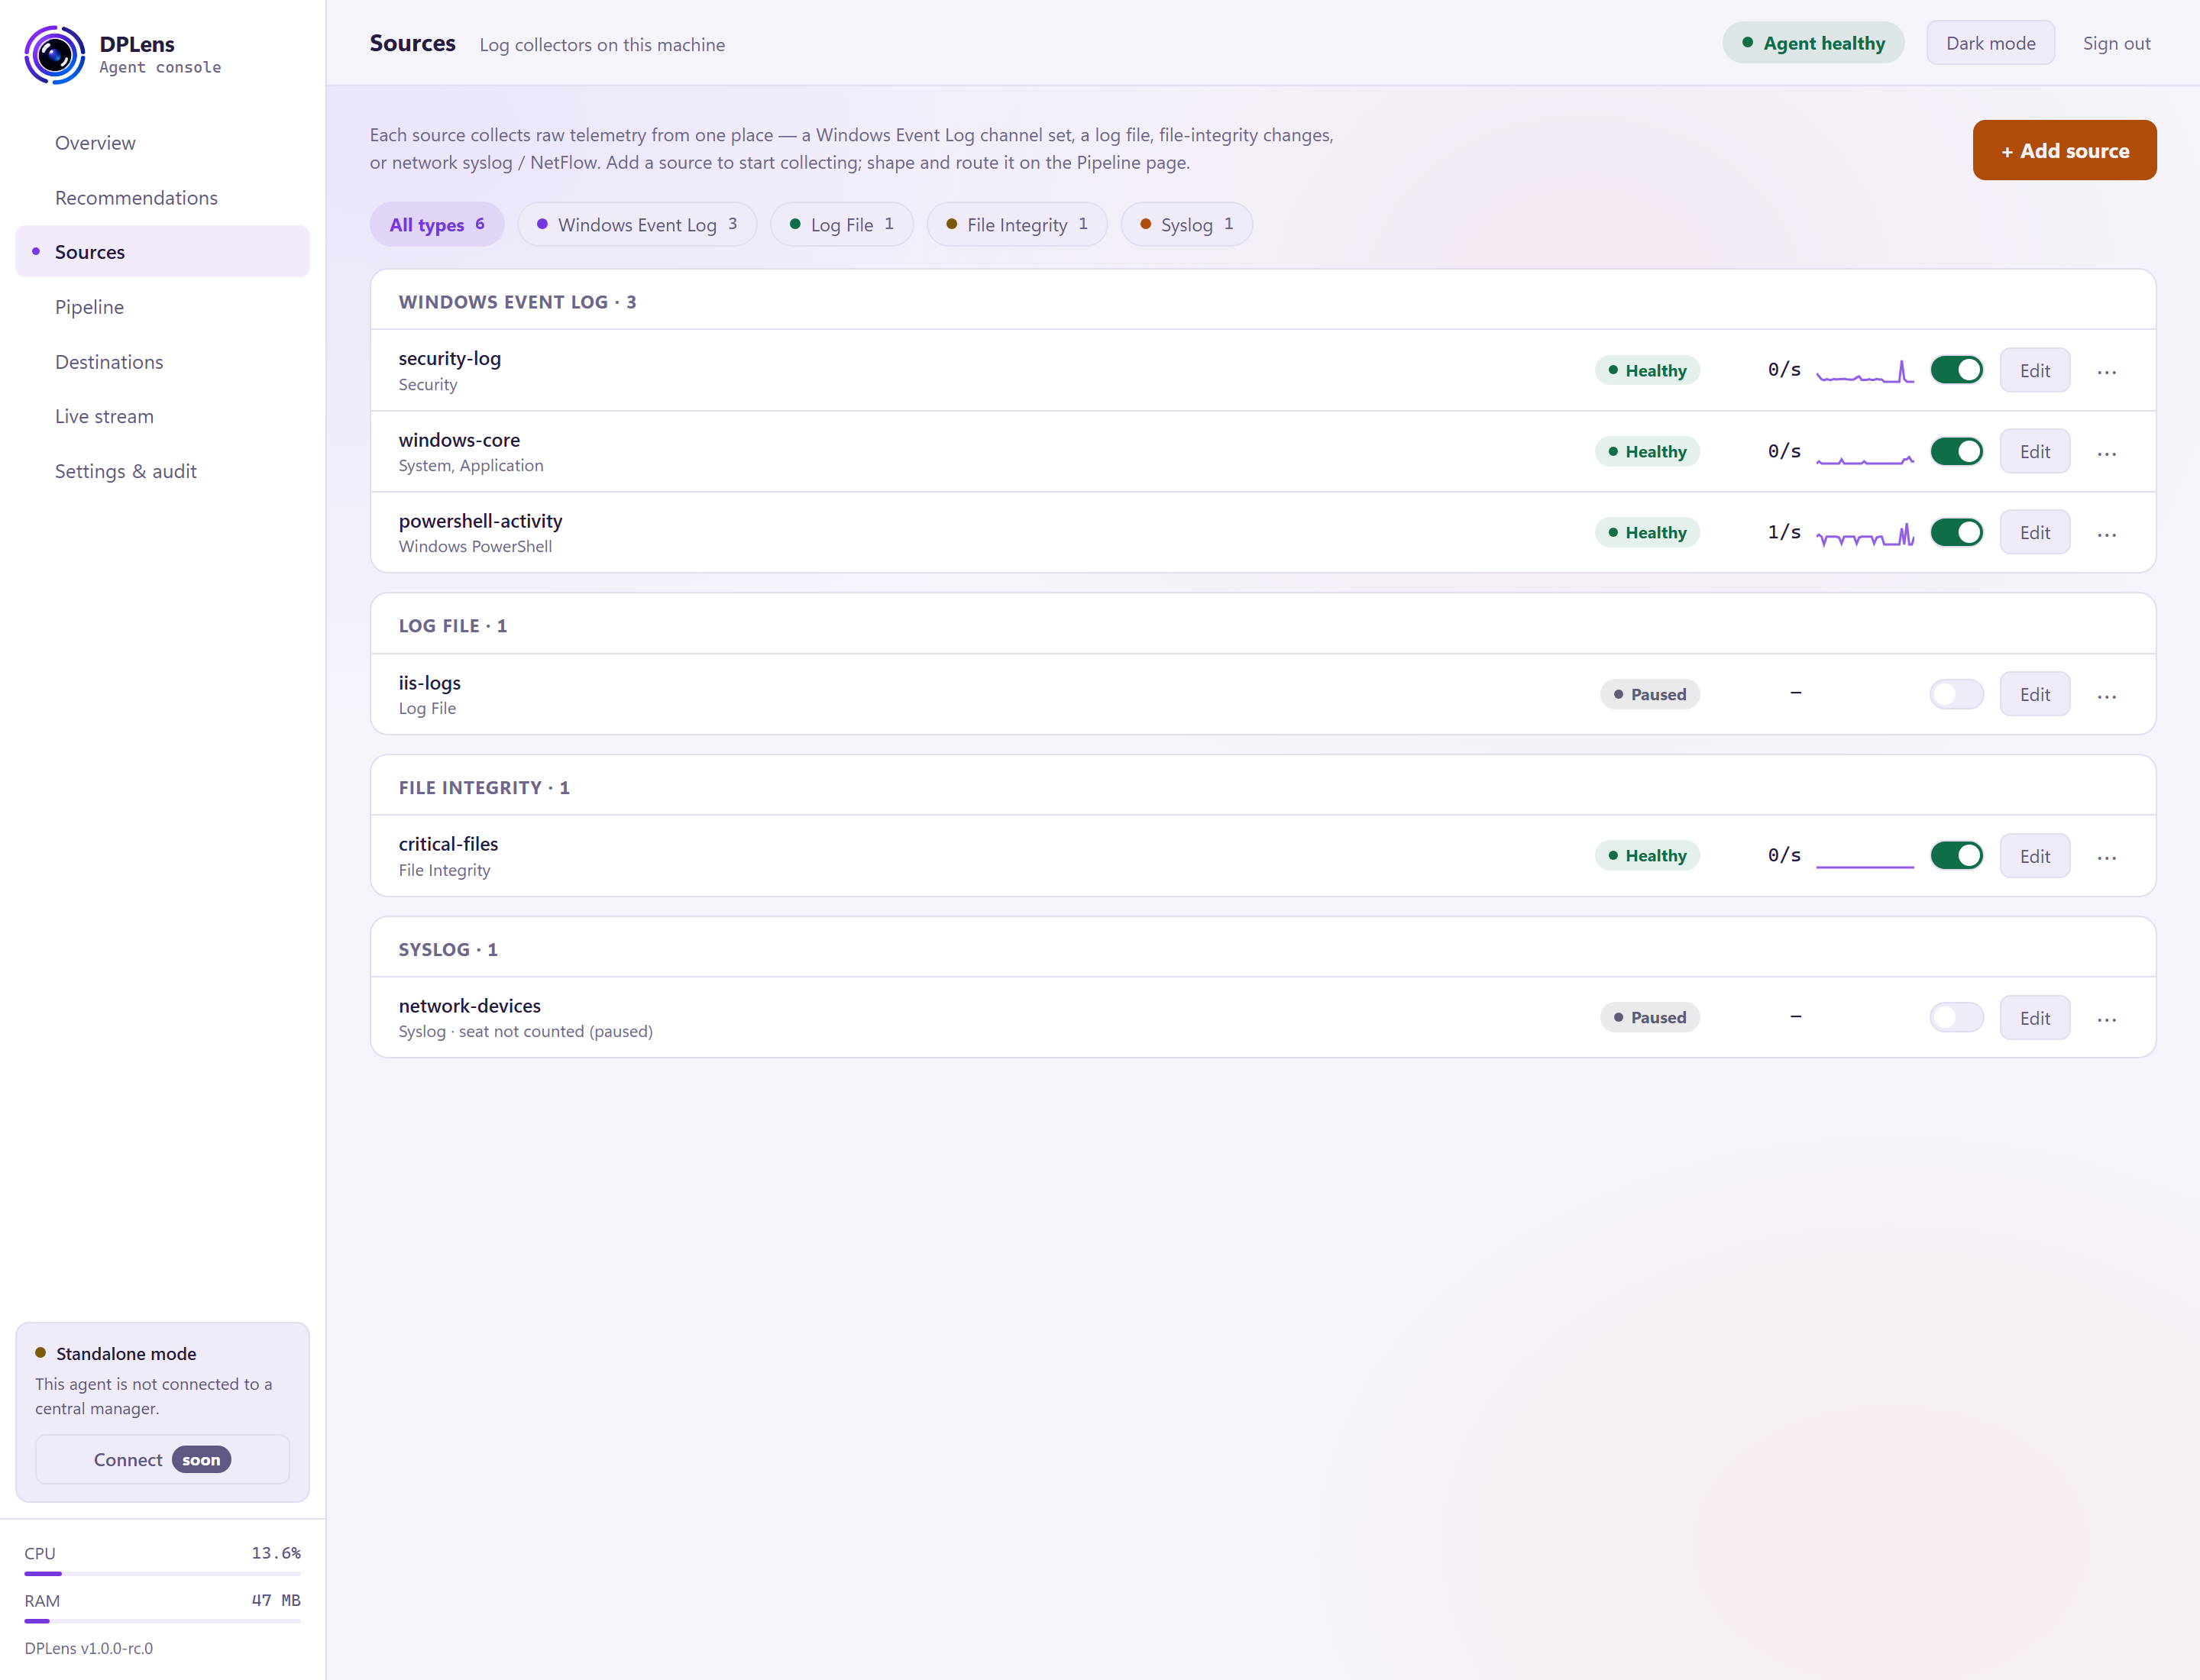
Task: Filter sources by Syslog
Action: 1186,224
